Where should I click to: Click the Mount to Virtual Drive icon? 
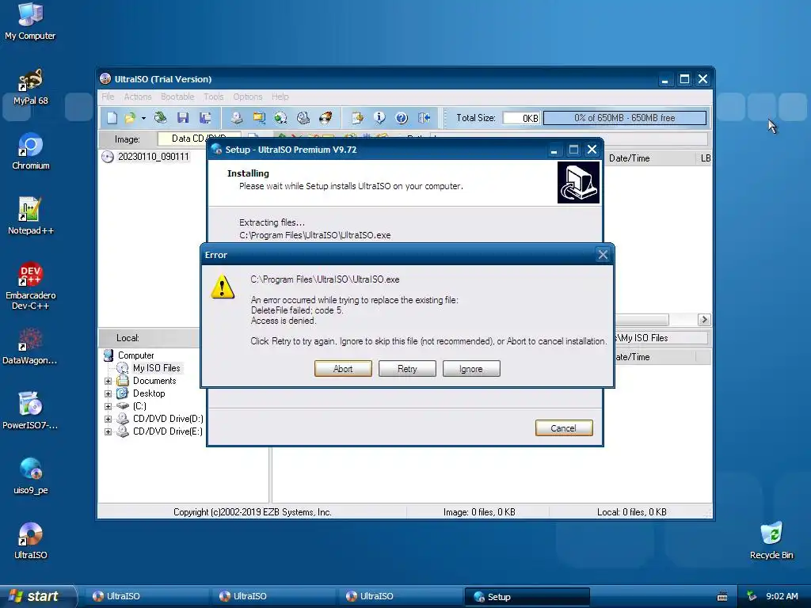[303, 118]
